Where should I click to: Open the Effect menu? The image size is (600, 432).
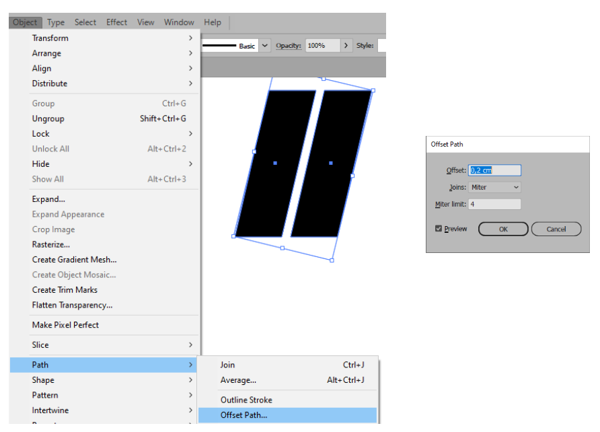pos(116,22)
